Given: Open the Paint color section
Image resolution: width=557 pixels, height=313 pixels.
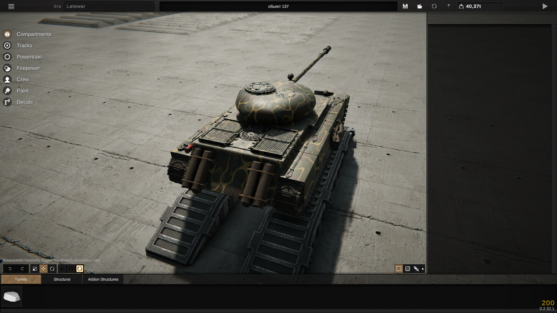Looking at the screenshot, I should point(23,91).
